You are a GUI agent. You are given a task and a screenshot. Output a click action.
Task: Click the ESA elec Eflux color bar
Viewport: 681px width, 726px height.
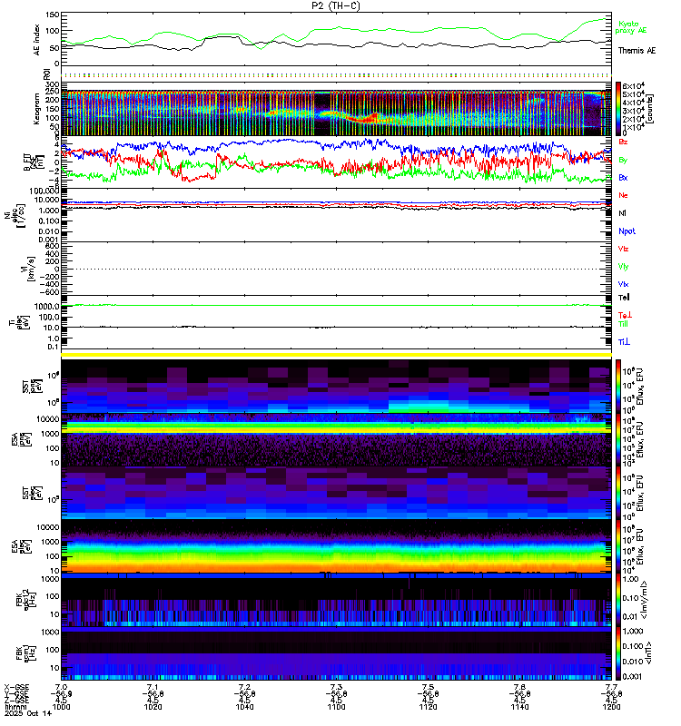(618, 546)
